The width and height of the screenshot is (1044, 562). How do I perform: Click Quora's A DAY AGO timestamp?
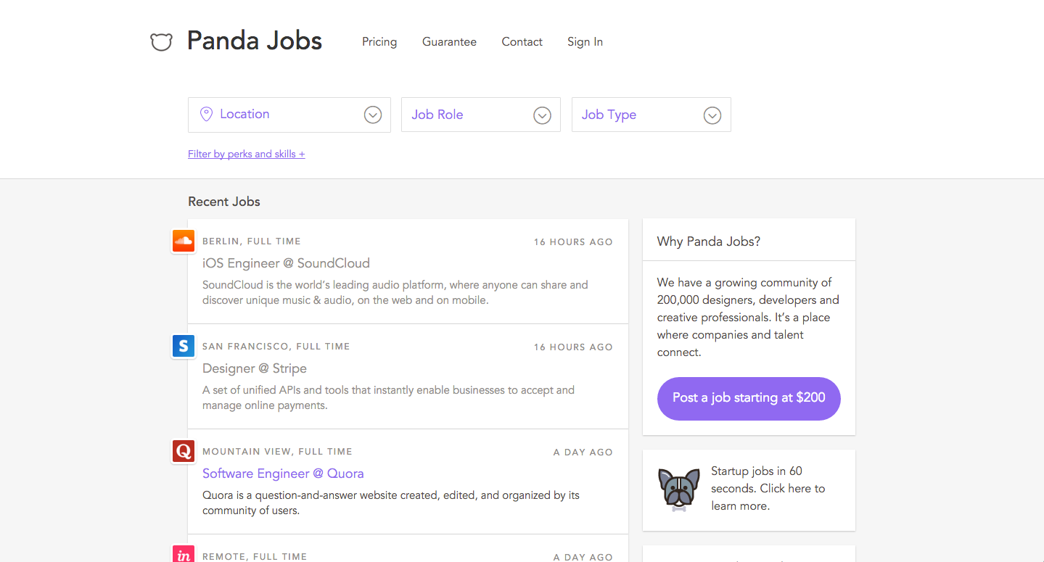pos(583,453)
